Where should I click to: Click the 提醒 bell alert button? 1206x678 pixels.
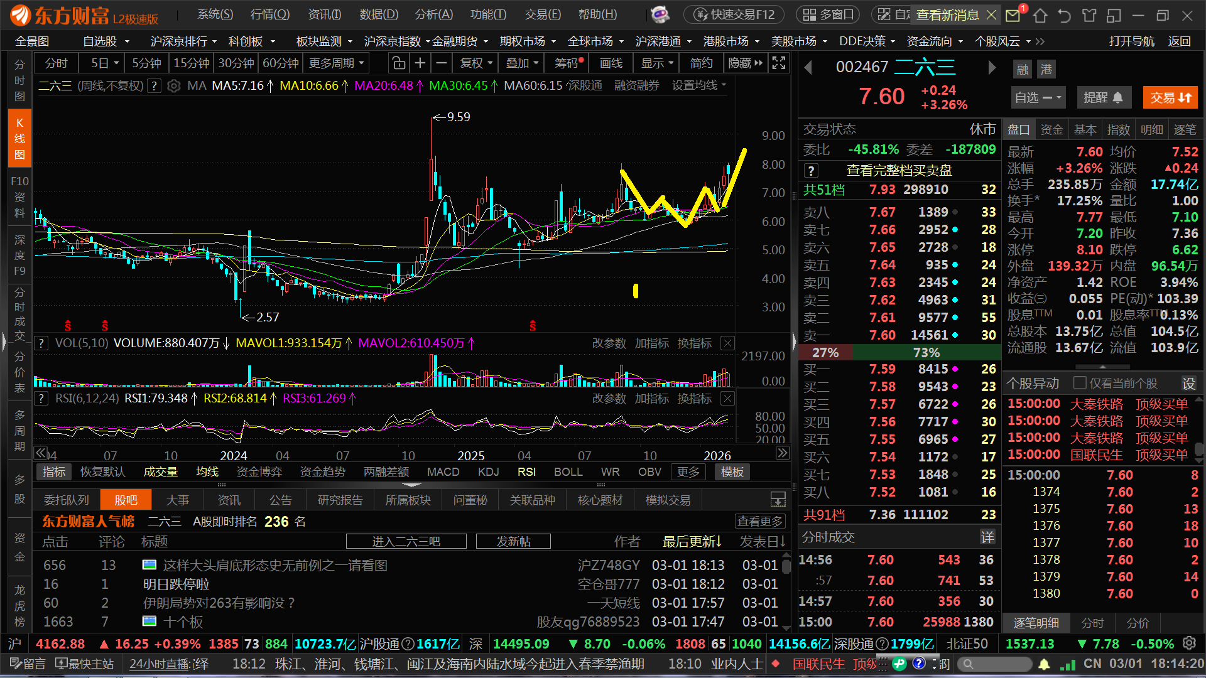pos(1103,98)
